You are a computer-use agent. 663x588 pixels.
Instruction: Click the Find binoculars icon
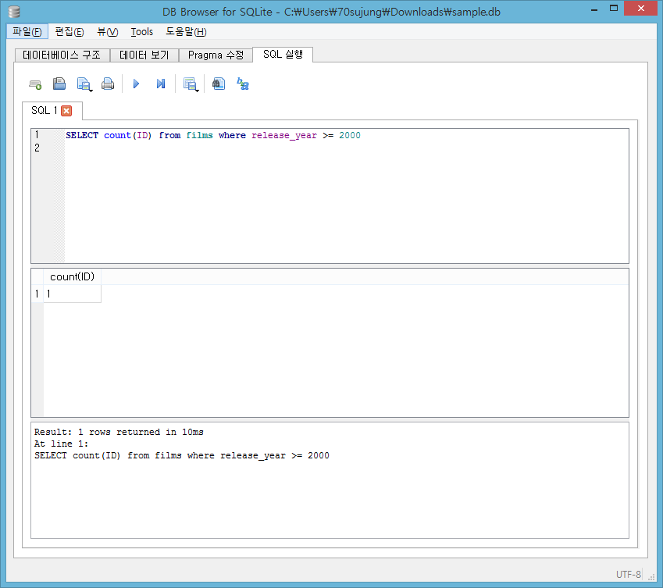[218, 84]
